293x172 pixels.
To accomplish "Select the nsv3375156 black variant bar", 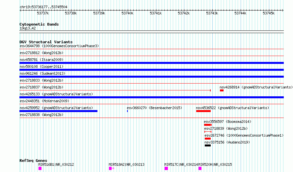I will [x=208, y=145].
